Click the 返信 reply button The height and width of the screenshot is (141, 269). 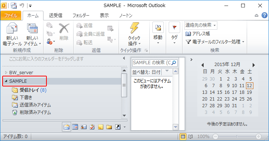(x=84, y=26)
